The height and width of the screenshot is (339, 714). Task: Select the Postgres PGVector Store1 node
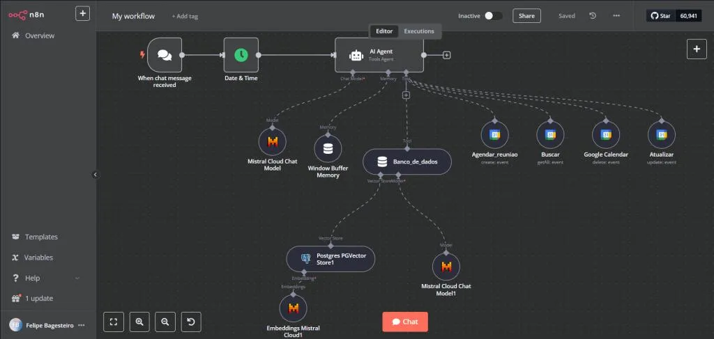click(331, 259)
